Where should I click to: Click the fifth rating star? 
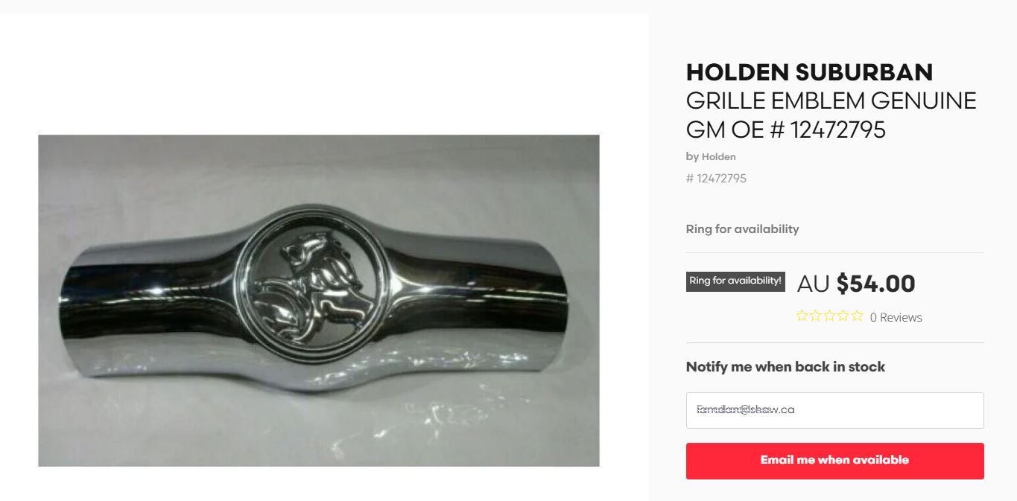click(857, 316)
